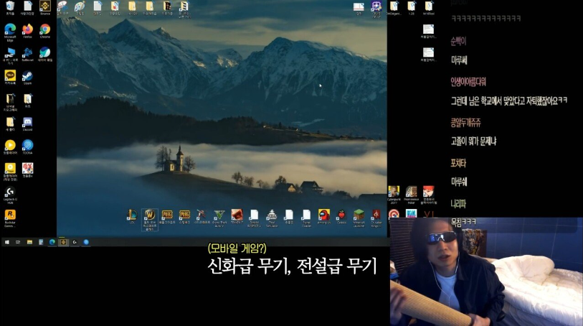Open the Logitech G taskbar icon

tap(75, 242)
